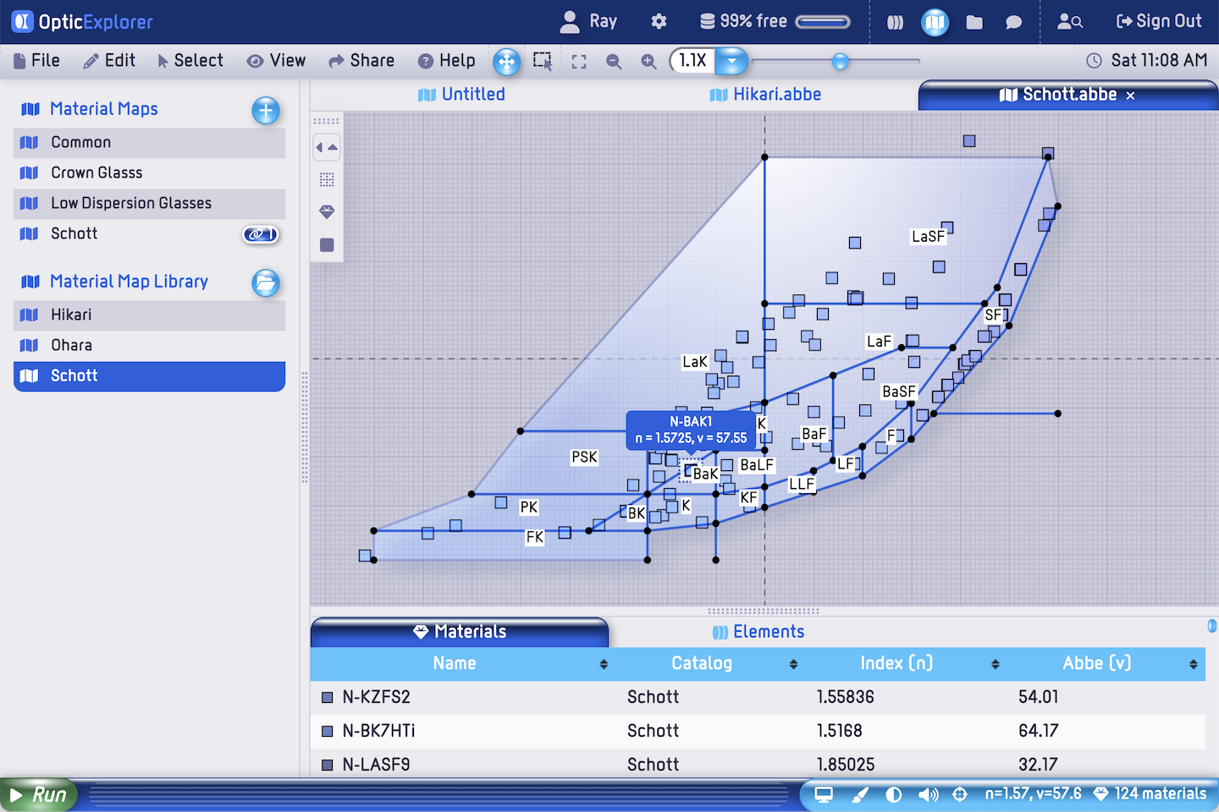Viewport: 1219px width, 812px height.
Task: Click the dotted grid icon in canvas toolbar
Action: (x=327, y=179)
